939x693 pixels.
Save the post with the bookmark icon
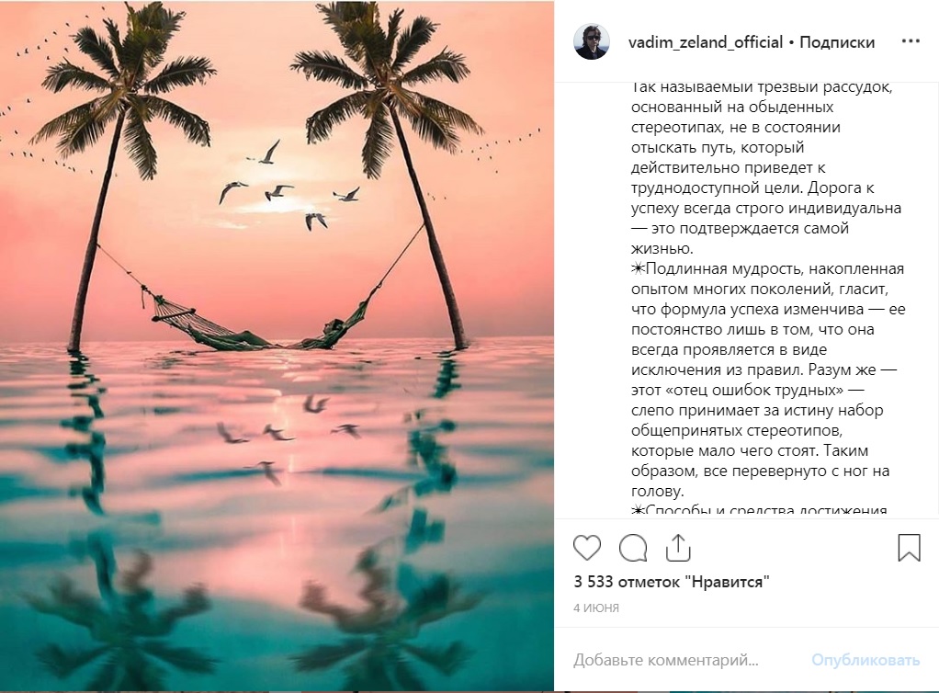(909, 548)
